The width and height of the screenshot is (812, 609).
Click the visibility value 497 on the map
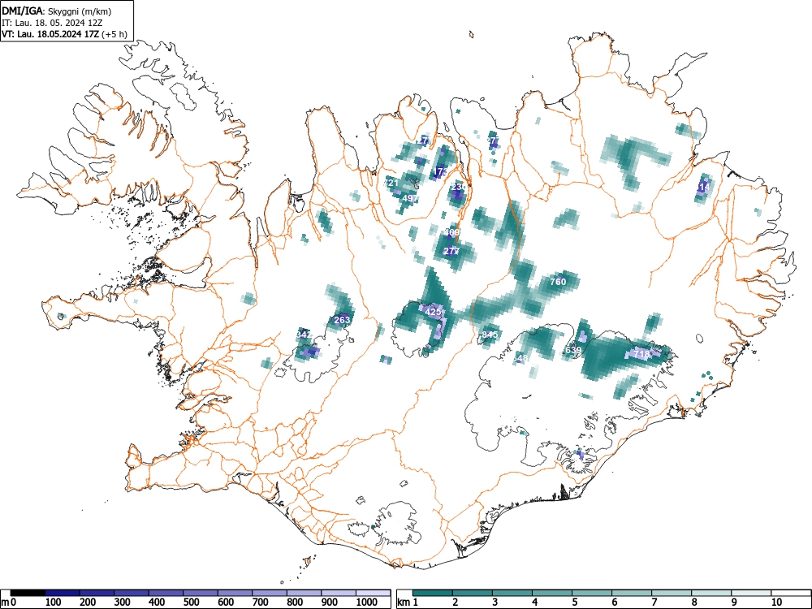409,198
